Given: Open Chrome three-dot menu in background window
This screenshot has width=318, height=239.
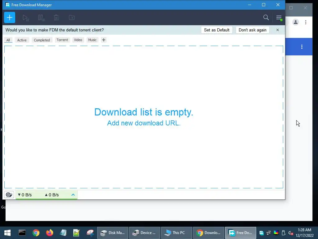Looking at the screenshot, I should 306,22.
